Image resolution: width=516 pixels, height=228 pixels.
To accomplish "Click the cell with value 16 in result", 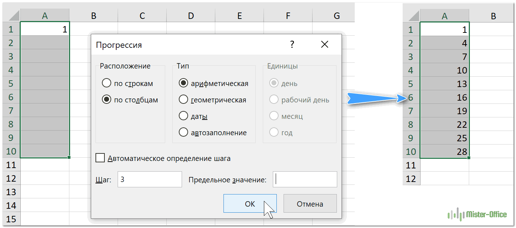I will coord(444,97).
